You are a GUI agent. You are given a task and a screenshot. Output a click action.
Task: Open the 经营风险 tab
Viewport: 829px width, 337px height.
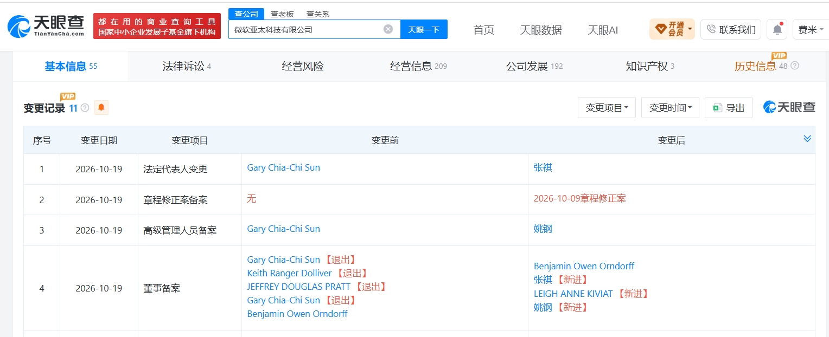[x=303, y=67]
